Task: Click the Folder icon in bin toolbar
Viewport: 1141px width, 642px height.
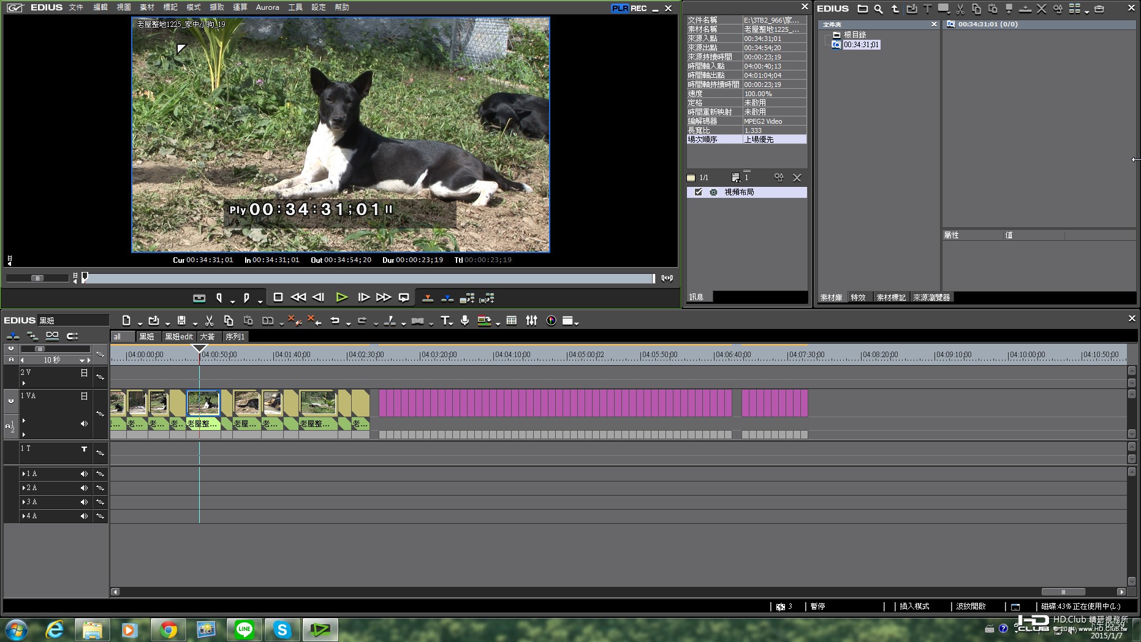Action: tap(862, 9)
